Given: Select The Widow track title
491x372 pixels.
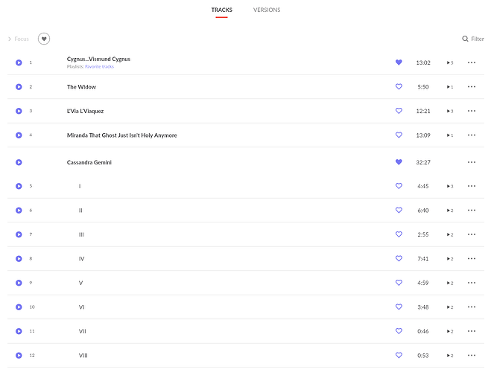Looking at the screenshot, I should 81,87.
